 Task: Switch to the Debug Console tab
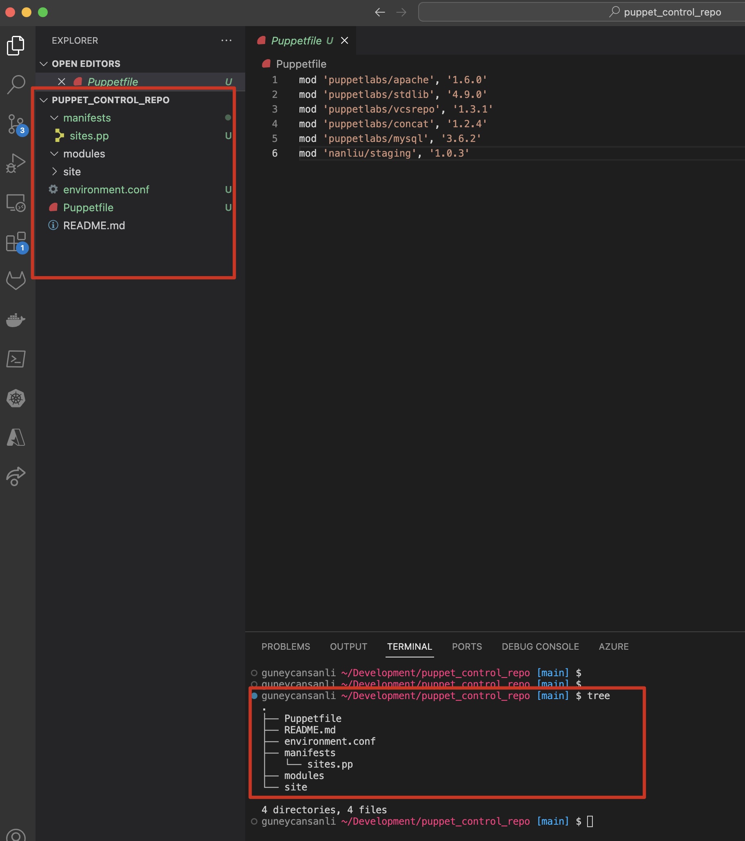540,646
